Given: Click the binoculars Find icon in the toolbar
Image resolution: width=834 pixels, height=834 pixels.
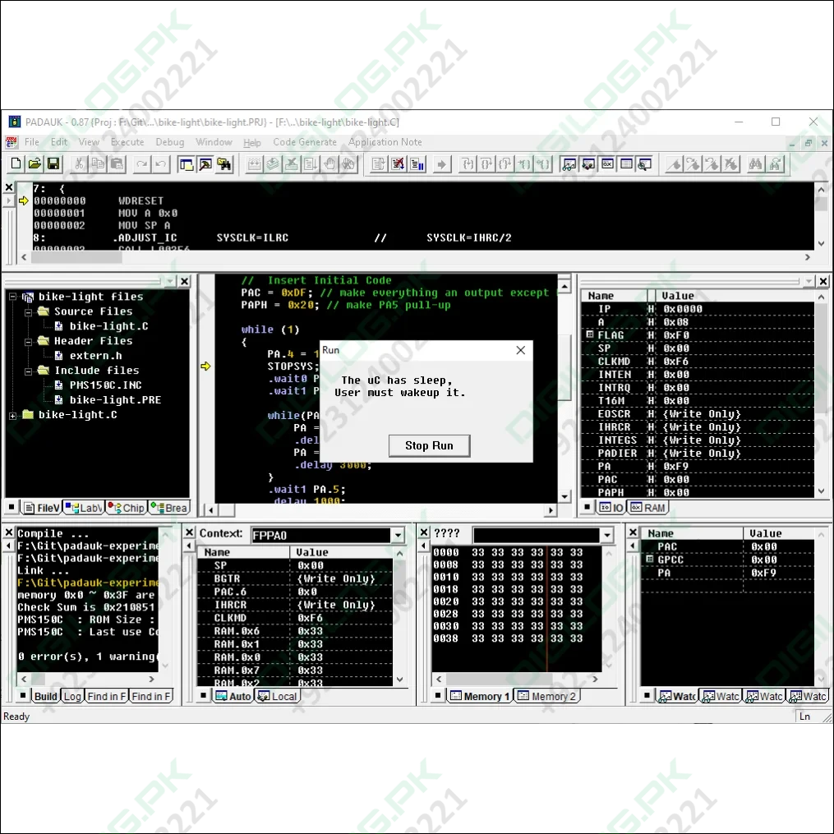Looking at the screenshot, I should click(x=756, y=164).
